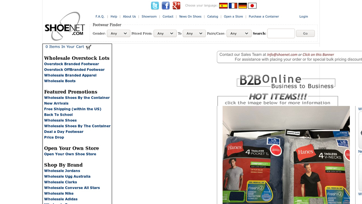Click Purchase a Container

264,16
